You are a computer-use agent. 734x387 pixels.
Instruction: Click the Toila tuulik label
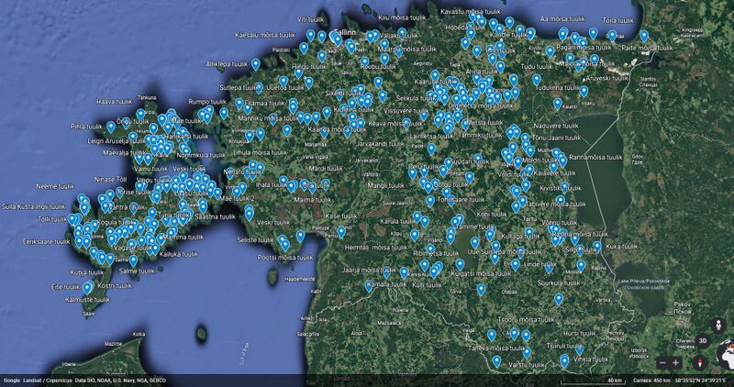[620, 18]
